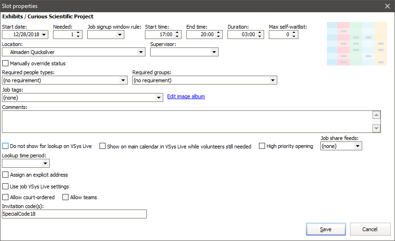The width and height of the screenshot is (395, 241).
Task: Click the calendar thumbnail image
Action: (x=357, y=43)
